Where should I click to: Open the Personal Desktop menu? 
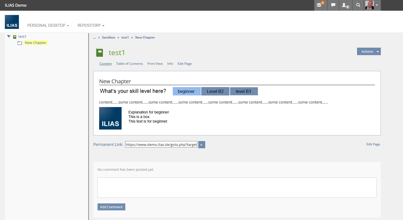[x=48, y=25]
